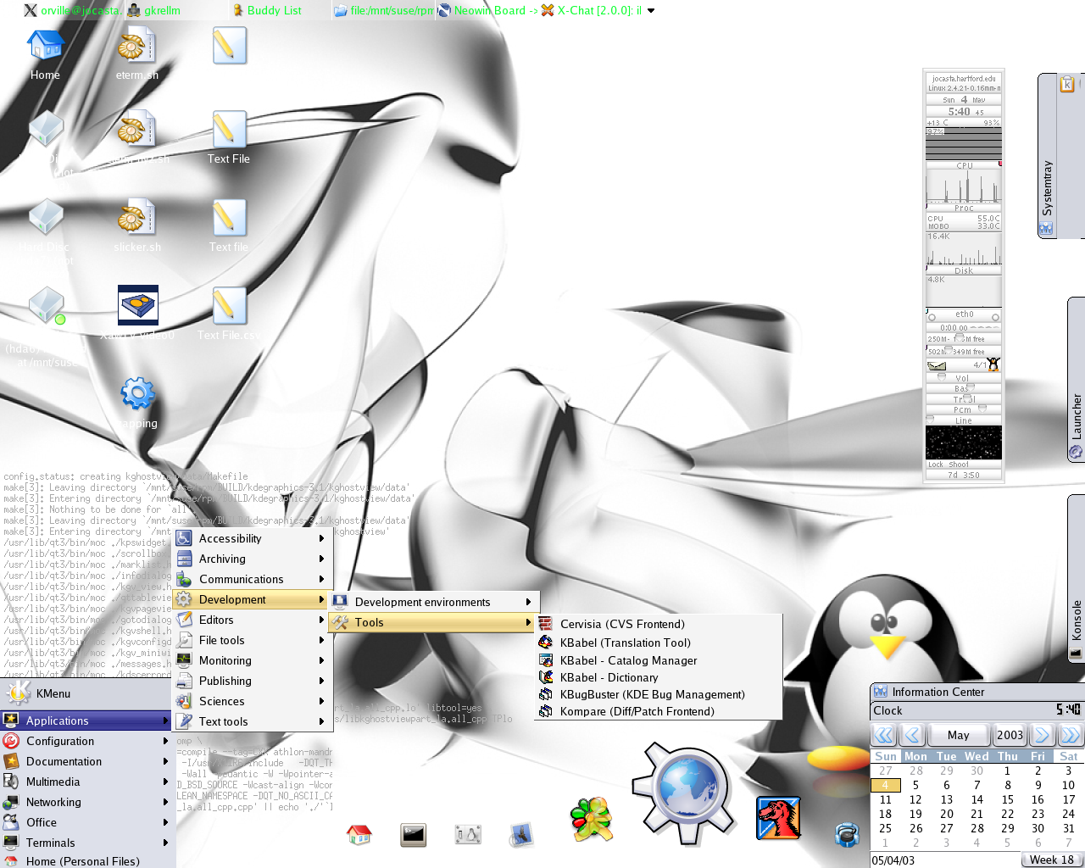Expand the Accessibility submenu
The image size is (1085, 868).
pyautogui.click(x=252, y=538)
